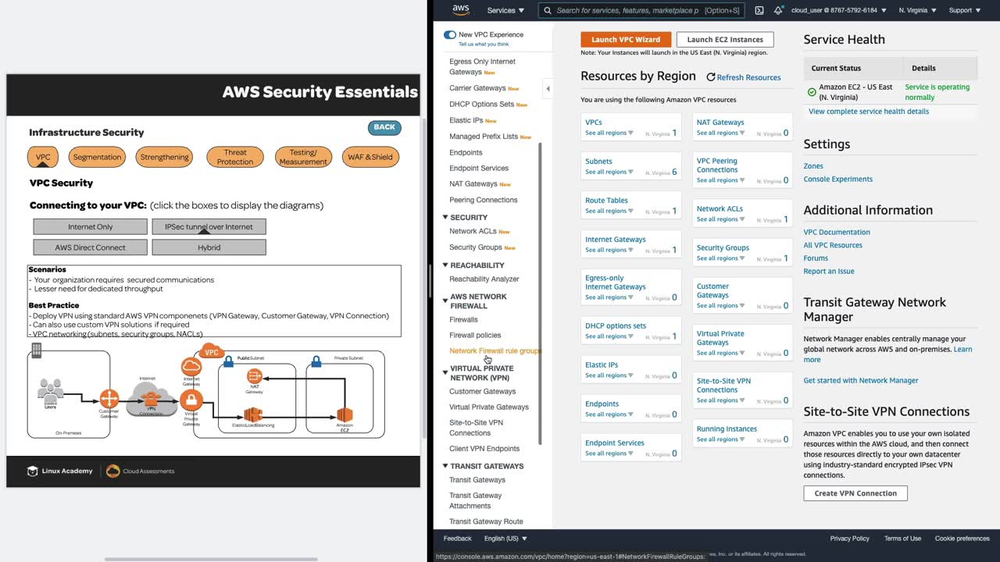Select the Elastic Load Balancing icon

tap(252, 414)
